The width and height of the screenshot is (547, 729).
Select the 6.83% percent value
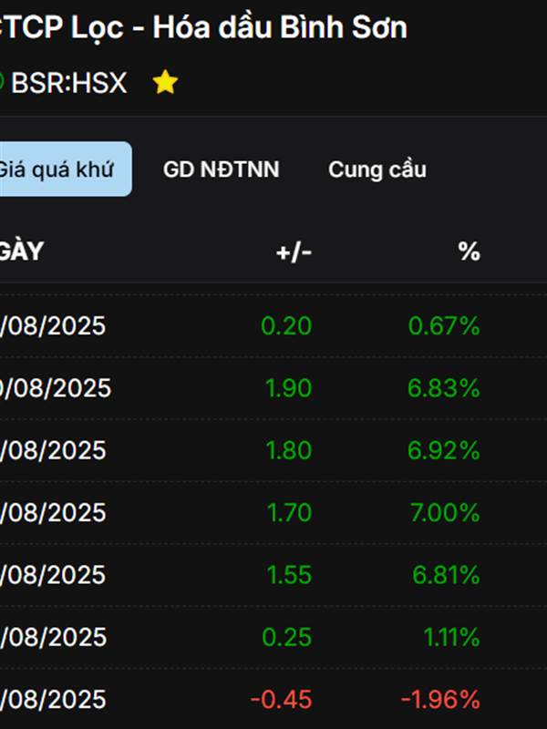point(443,388)
